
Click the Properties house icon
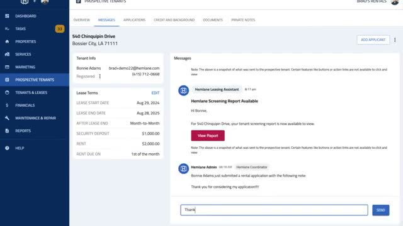tap(7, 41)
